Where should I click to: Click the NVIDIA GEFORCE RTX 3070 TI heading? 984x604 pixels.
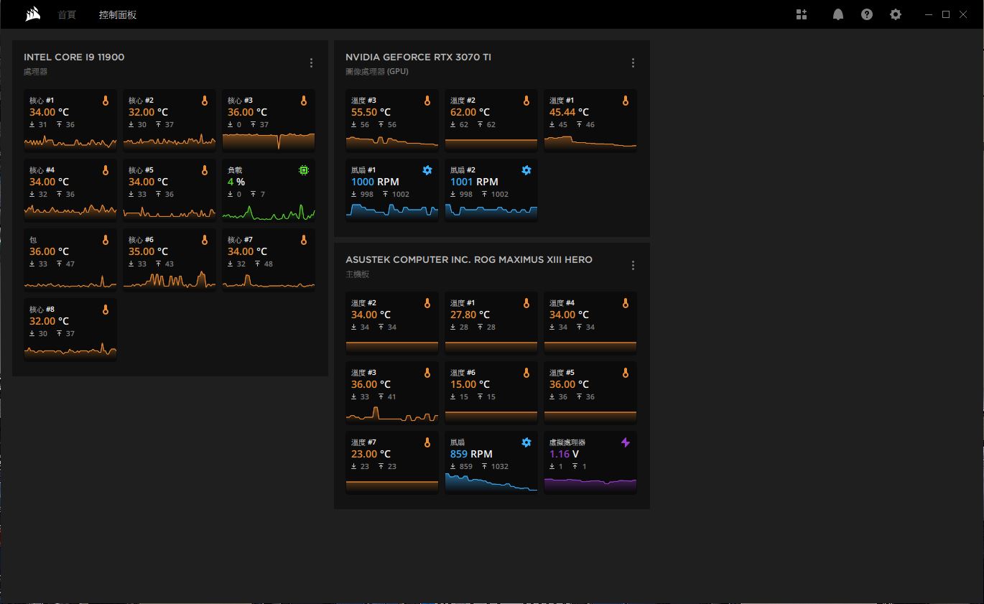tap(418, 57)
